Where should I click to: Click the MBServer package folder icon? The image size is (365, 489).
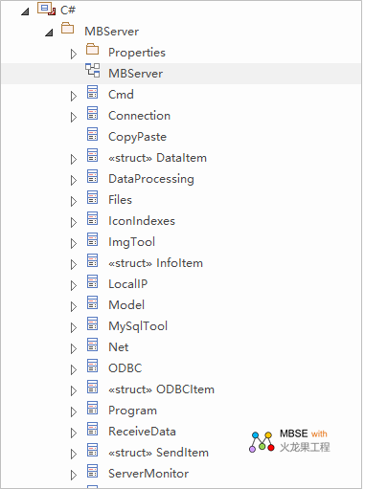67,28
